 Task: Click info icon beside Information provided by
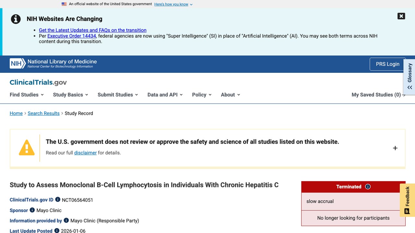point(66,220)
